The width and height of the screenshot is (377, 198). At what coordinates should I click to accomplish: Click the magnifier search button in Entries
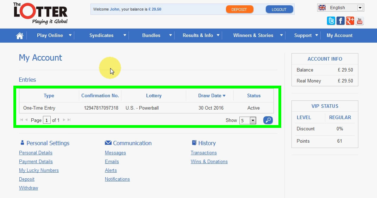pos(268,120)
